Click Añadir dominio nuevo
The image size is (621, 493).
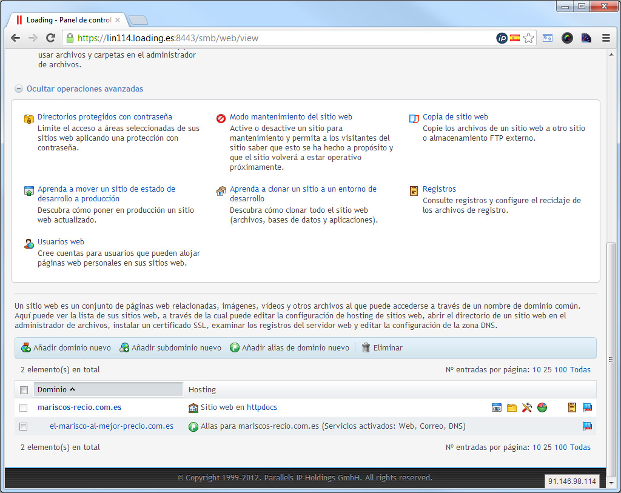(66, 347)
